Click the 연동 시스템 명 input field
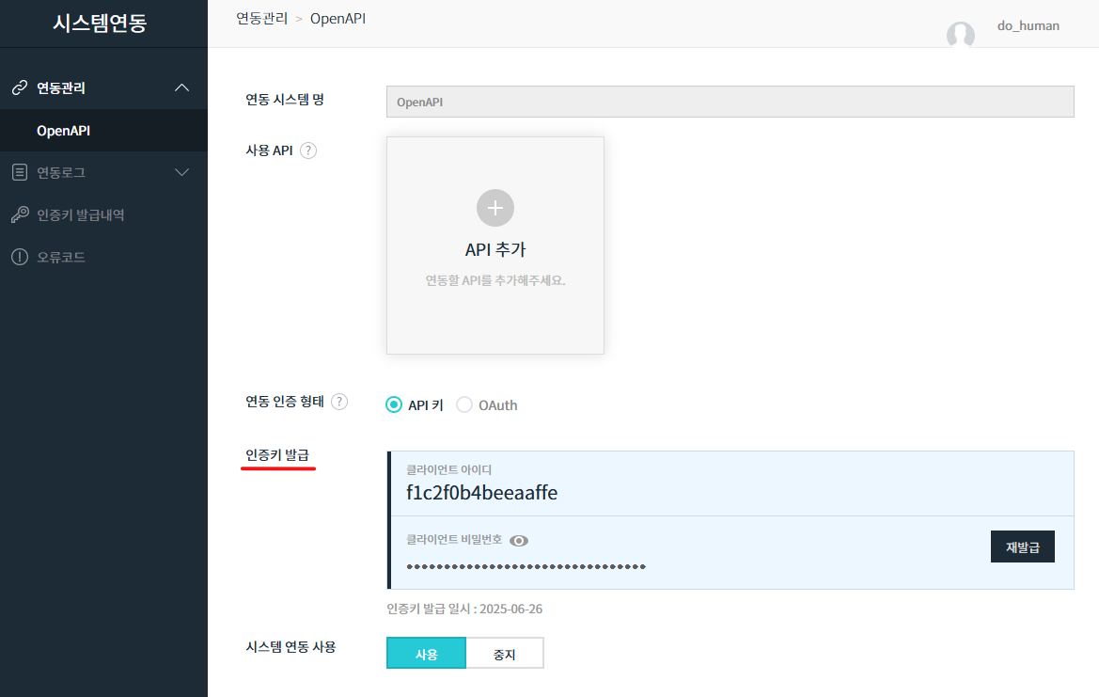The height and width of the screenshot is (697, 1099). click(730, 103)
